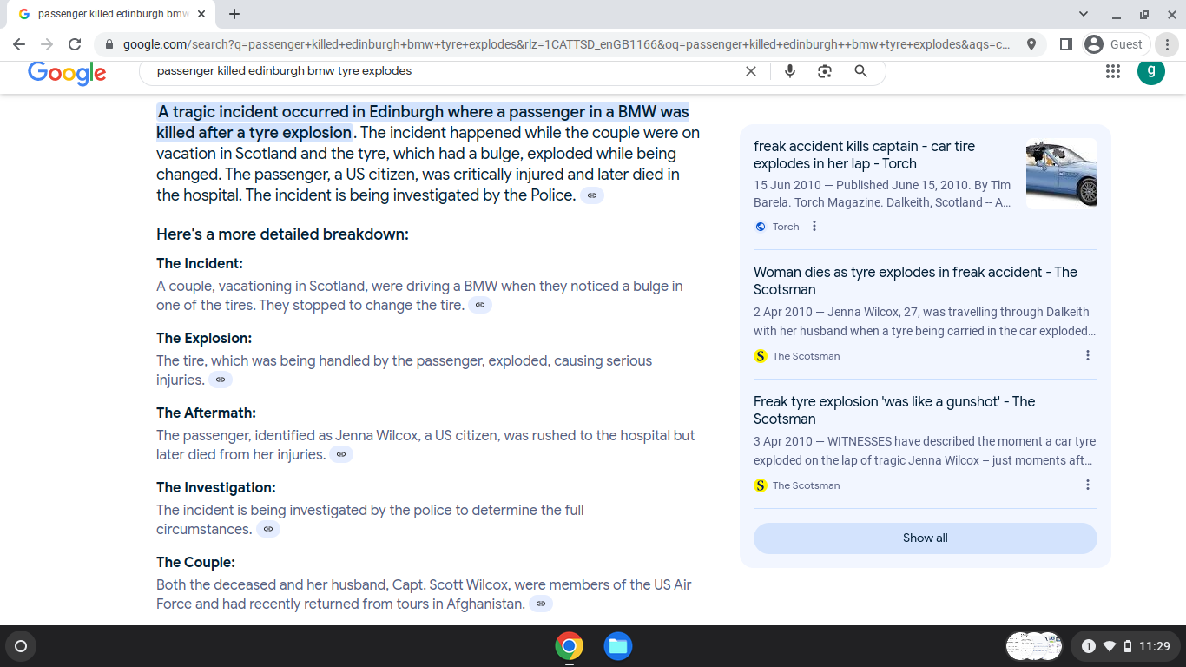The image size is (1186, 667).
Task: Click The Scotsman label under 2 Apr result
Action: [806, 356]
